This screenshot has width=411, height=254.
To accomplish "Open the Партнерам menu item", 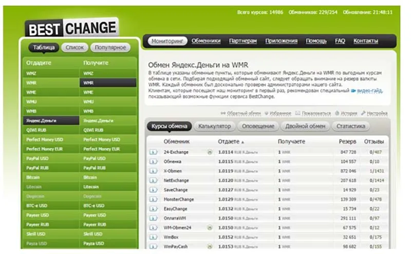I will pyautogui.click(x=242, y=41).
